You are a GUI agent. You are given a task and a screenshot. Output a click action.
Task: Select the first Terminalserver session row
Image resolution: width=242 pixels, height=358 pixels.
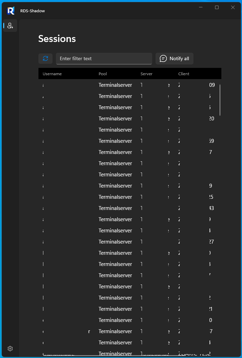(x=129, y=85)
